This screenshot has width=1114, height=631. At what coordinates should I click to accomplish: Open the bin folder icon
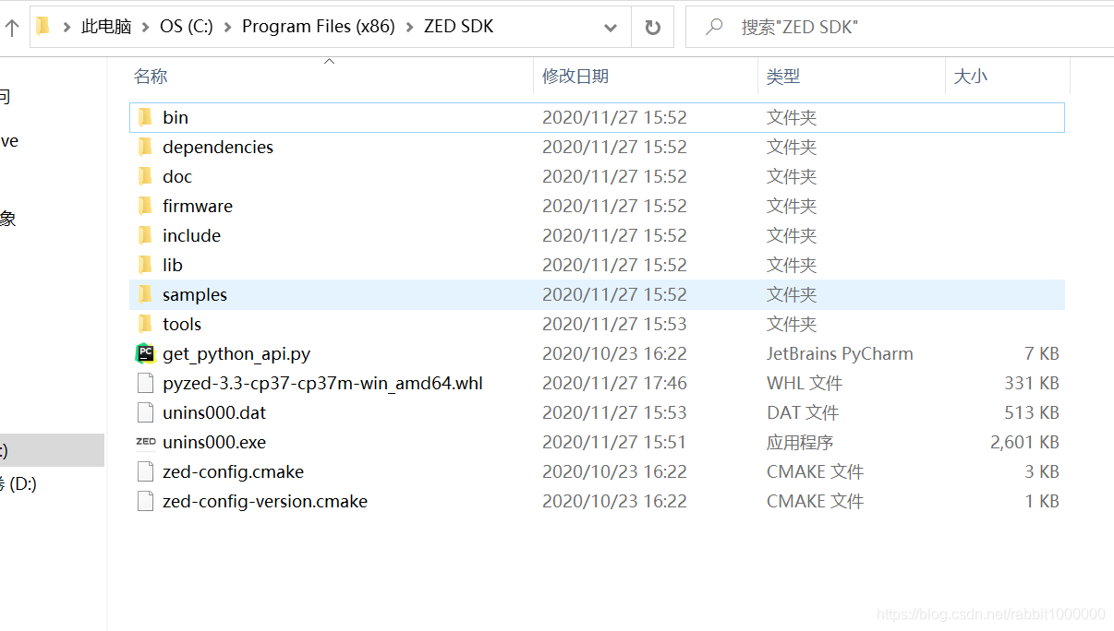pyautogui.click(x=146, y=117)
